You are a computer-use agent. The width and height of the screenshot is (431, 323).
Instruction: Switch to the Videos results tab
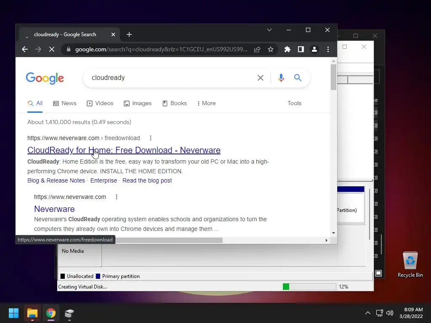click(x=100, y=103)
